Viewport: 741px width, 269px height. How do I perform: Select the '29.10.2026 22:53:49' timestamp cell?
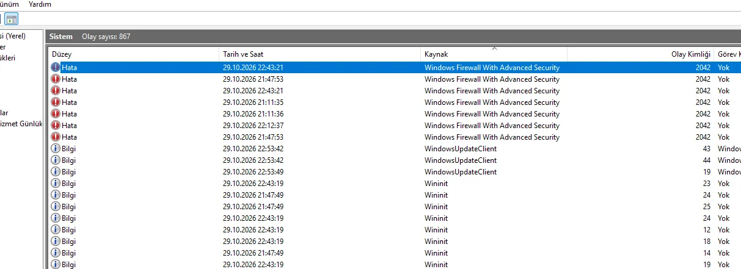coord(253,172)
